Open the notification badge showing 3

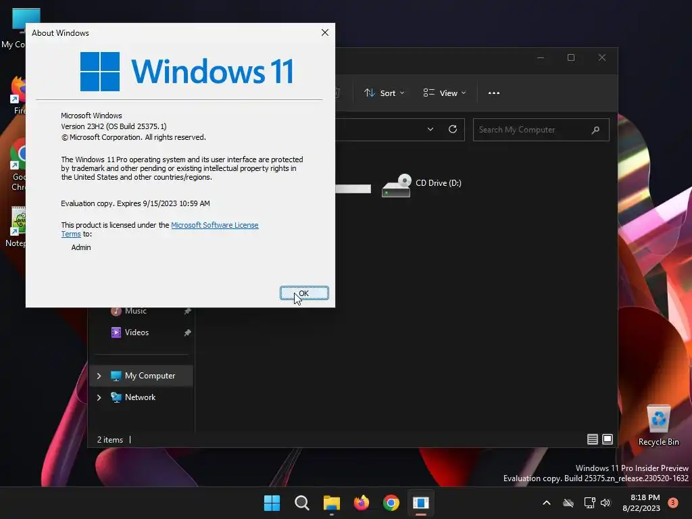pos(673,503)
